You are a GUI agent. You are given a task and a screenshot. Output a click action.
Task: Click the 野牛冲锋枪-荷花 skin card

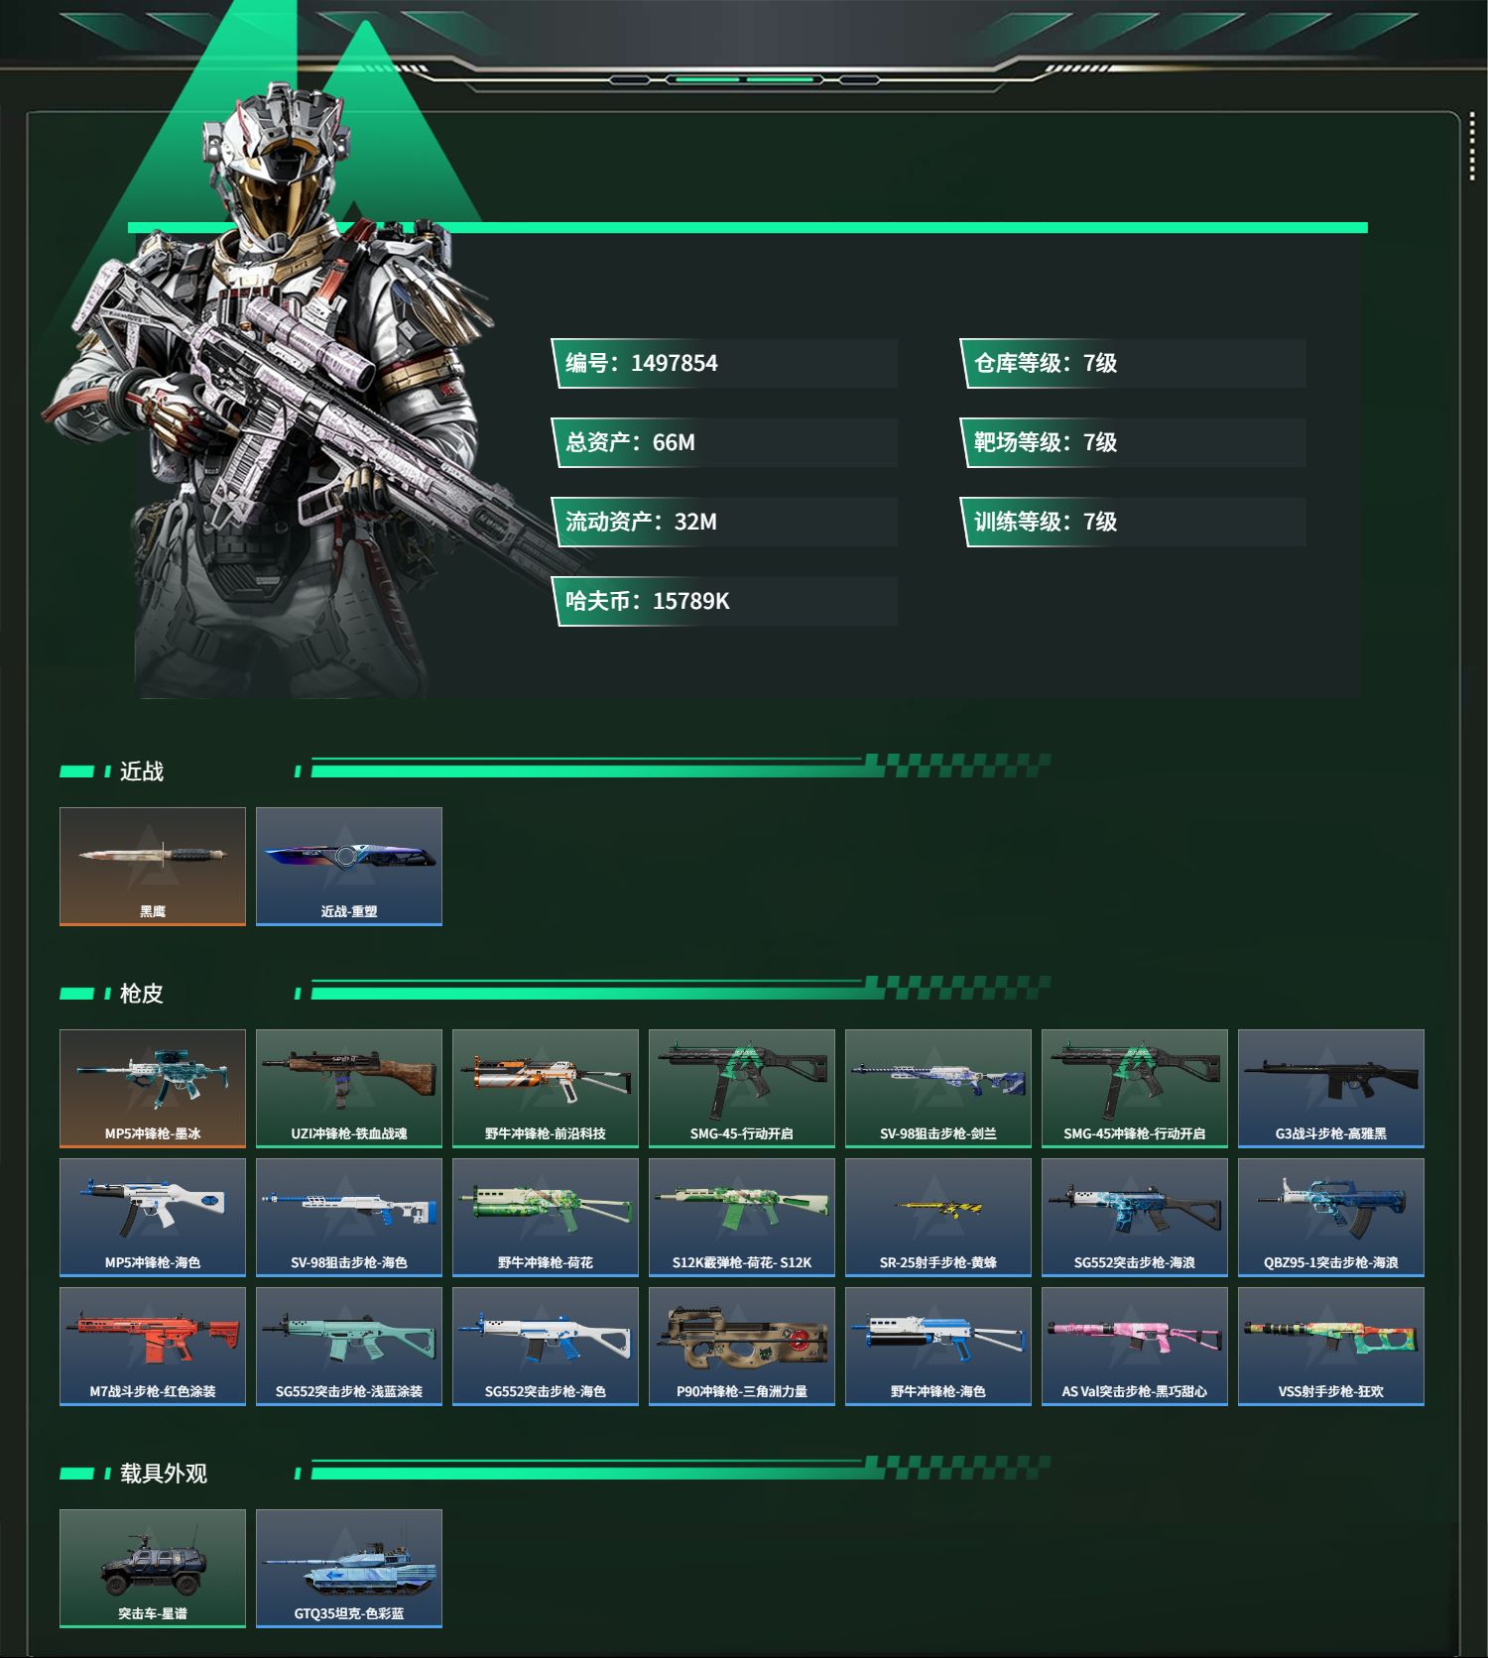pyautogui.click(x=546, y=1218)
